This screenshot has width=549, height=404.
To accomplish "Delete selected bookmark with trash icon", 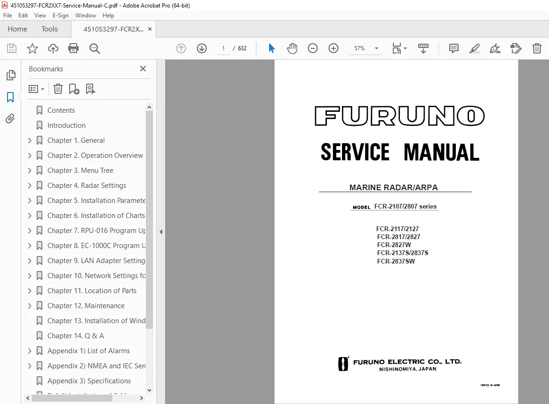I will click(x=58, y=89).
